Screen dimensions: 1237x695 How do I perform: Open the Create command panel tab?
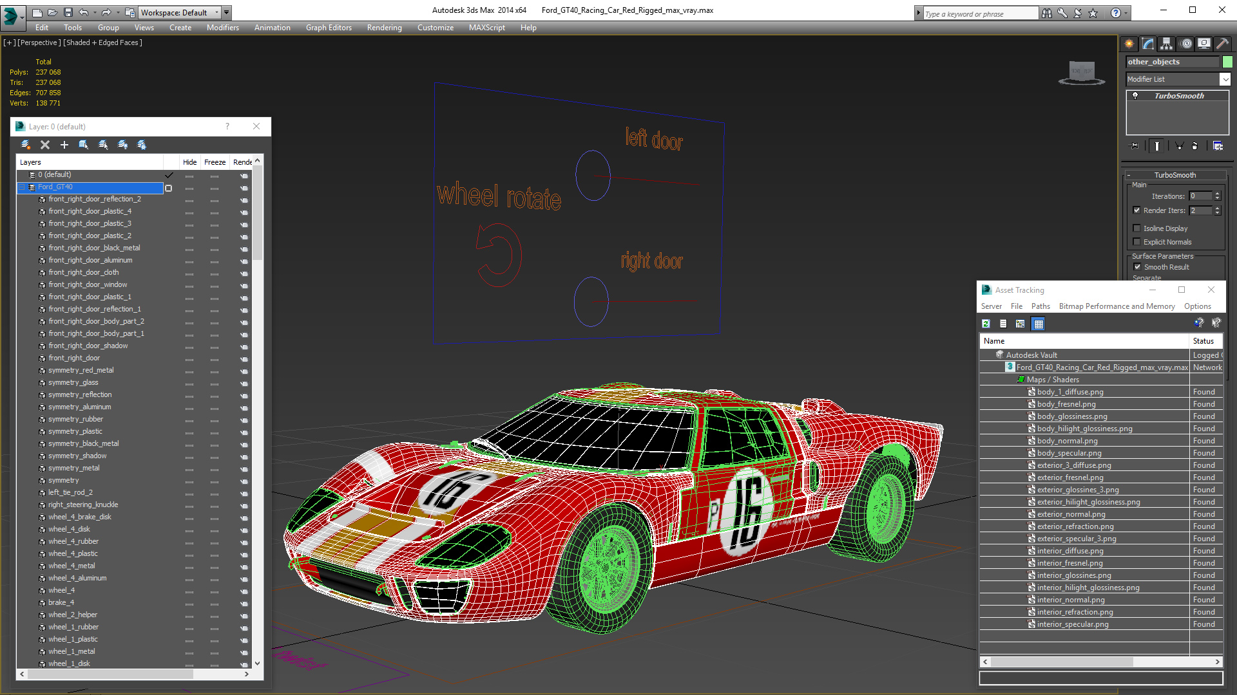click(x=1129, y=44)
